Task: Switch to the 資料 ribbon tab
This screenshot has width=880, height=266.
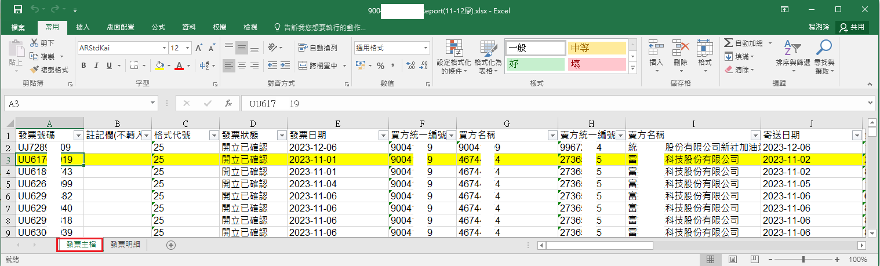Action: click(x=189, y=27)
